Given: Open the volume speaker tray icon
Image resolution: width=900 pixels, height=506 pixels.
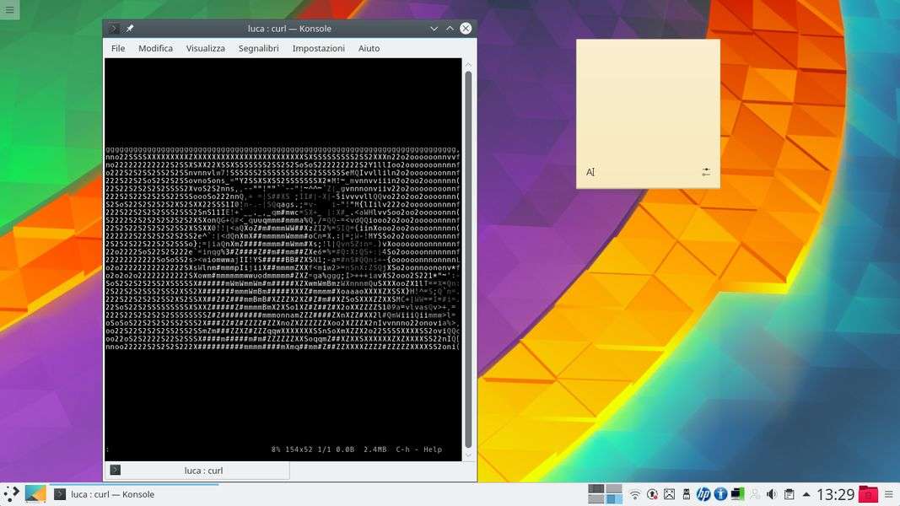Looking at the screenshot, I should (x=771, y=494).
